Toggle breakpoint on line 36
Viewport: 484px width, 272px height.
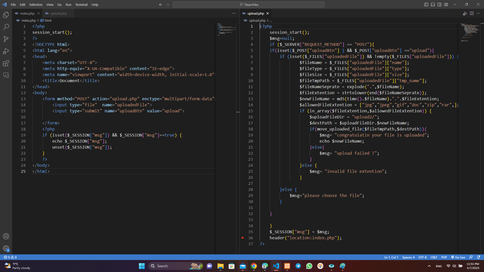pyautogui.click(x=243, y=238)
